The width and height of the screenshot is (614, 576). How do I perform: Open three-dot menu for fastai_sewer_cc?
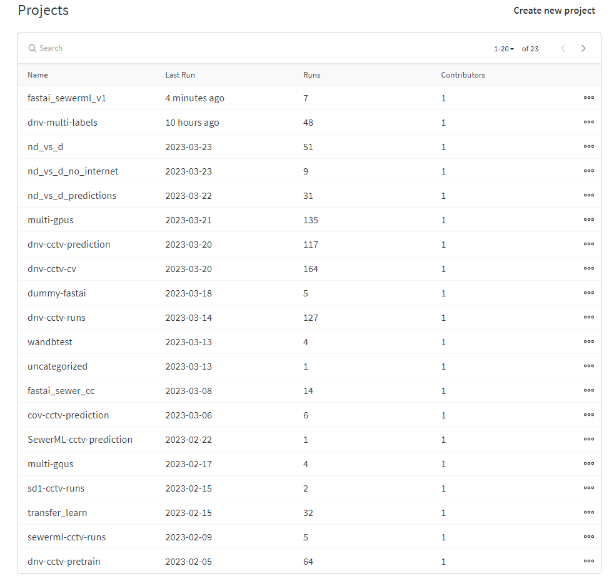pos(588,390)
